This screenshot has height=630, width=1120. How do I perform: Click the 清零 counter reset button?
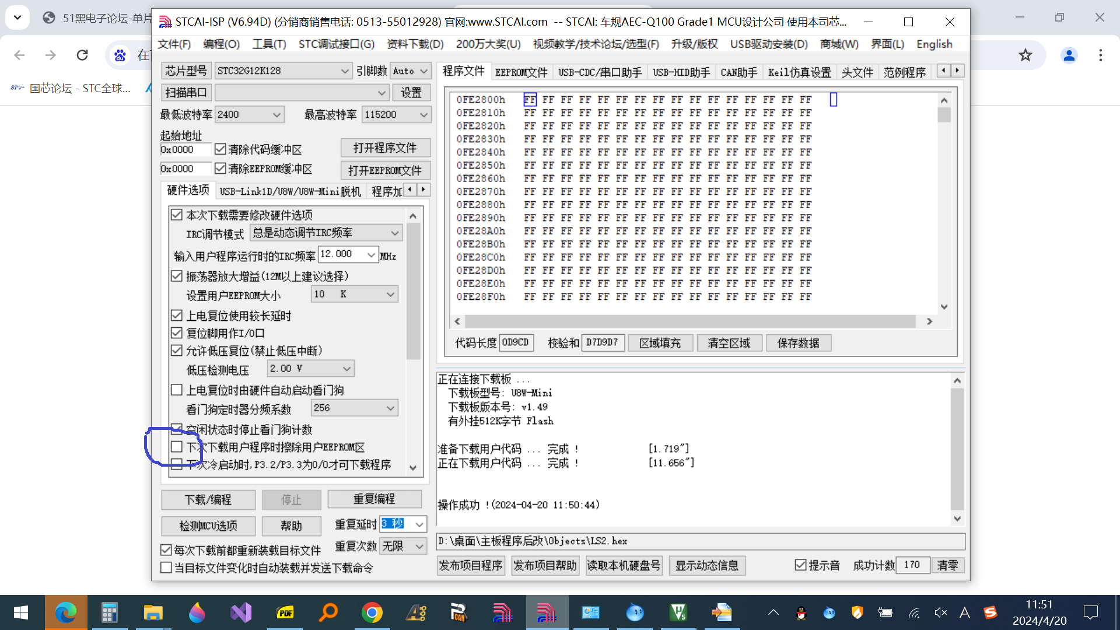pos(948,565)
